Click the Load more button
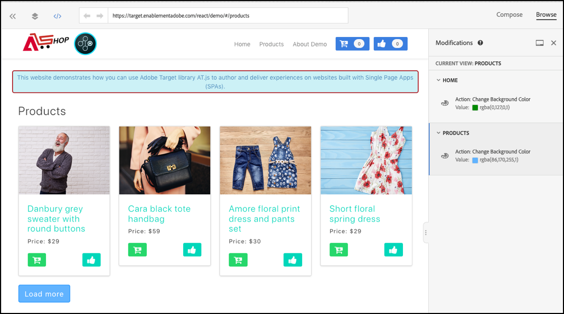The width and height of the screenshot is (564, 314). pos(44,294)
